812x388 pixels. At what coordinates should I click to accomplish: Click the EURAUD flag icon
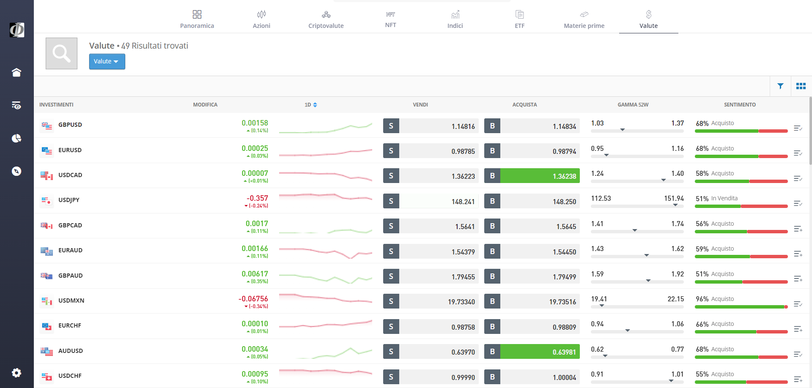(x=47, y=251)
